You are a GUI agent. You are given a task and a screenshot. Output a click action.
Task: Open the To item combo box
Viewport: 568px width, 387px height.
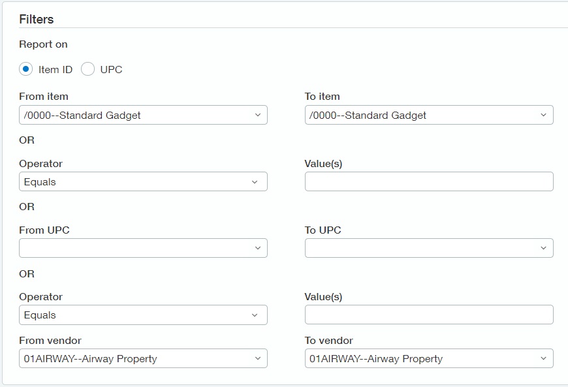click(x=429, y=115)
